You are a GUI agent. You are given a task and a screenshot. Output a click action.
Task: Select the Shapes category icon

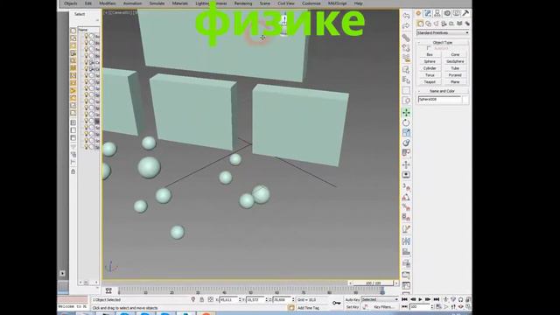pyautogui.click(x=428, y=24)
